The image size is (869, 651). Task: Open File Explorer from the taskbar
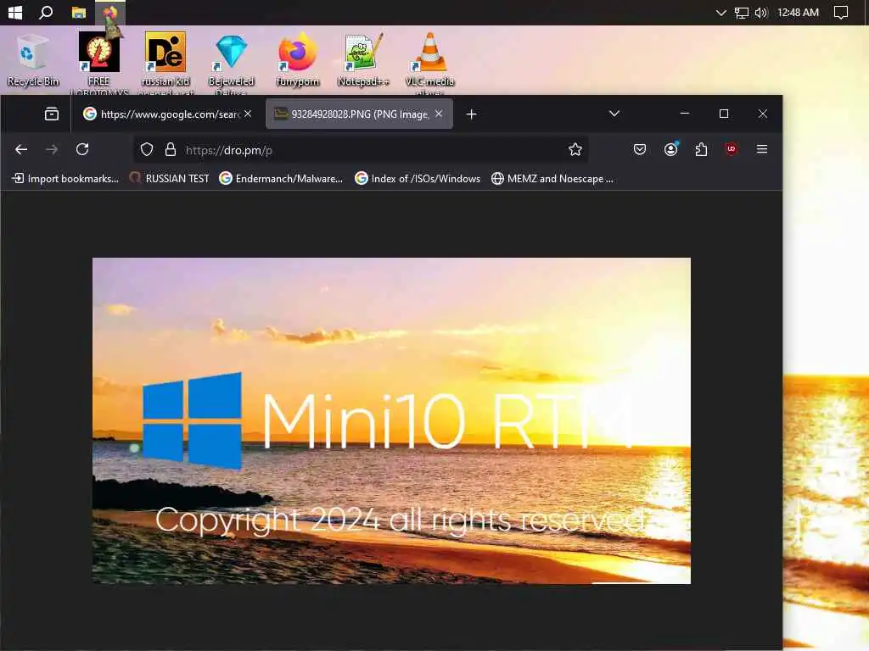click(79, 12)
